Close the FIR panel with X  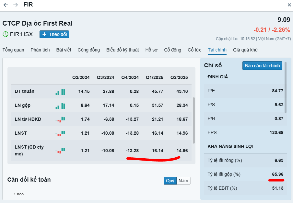[x=289, y=5]
